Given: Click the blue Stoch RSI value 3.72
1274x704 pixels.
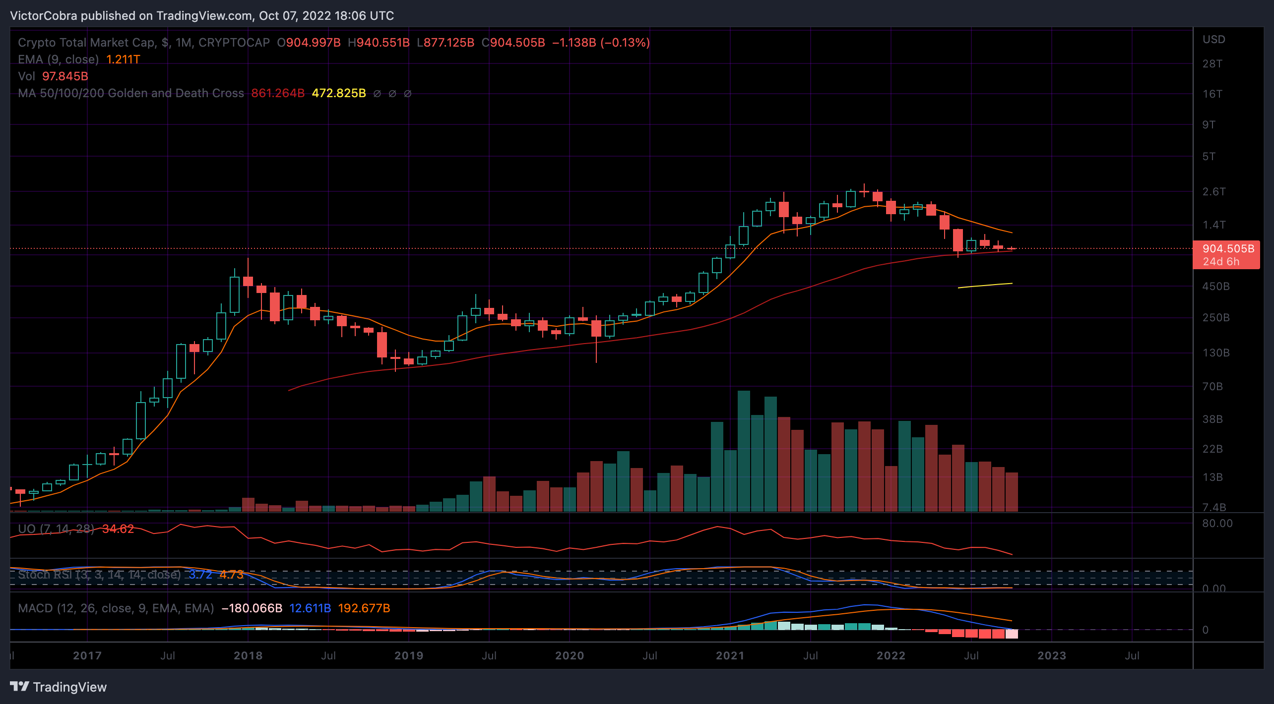Looking at the screenshot, I should click(200, 575).
